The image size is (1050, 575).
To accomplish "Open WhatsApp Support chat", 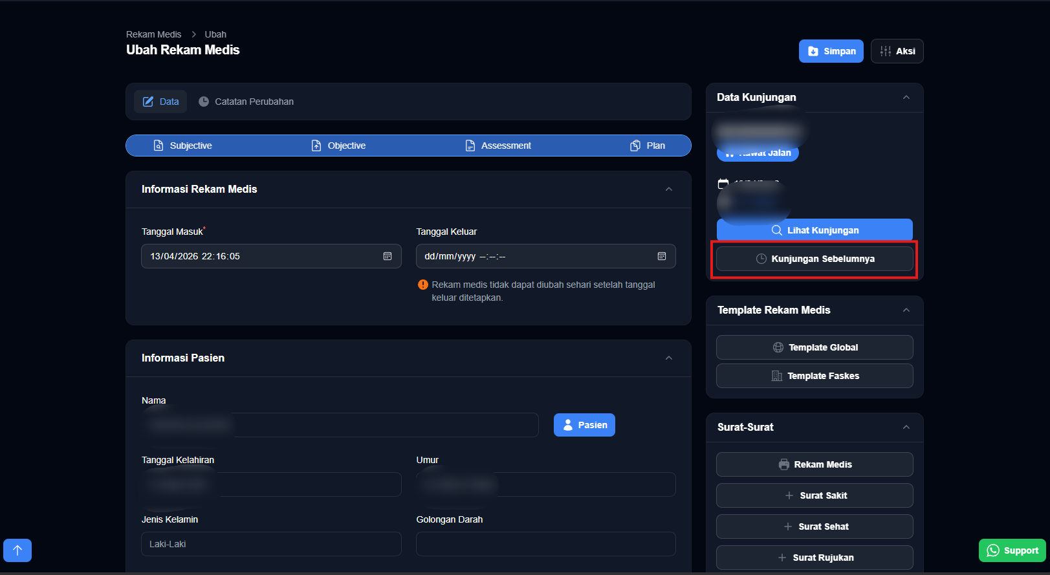I will (1012, 550).
